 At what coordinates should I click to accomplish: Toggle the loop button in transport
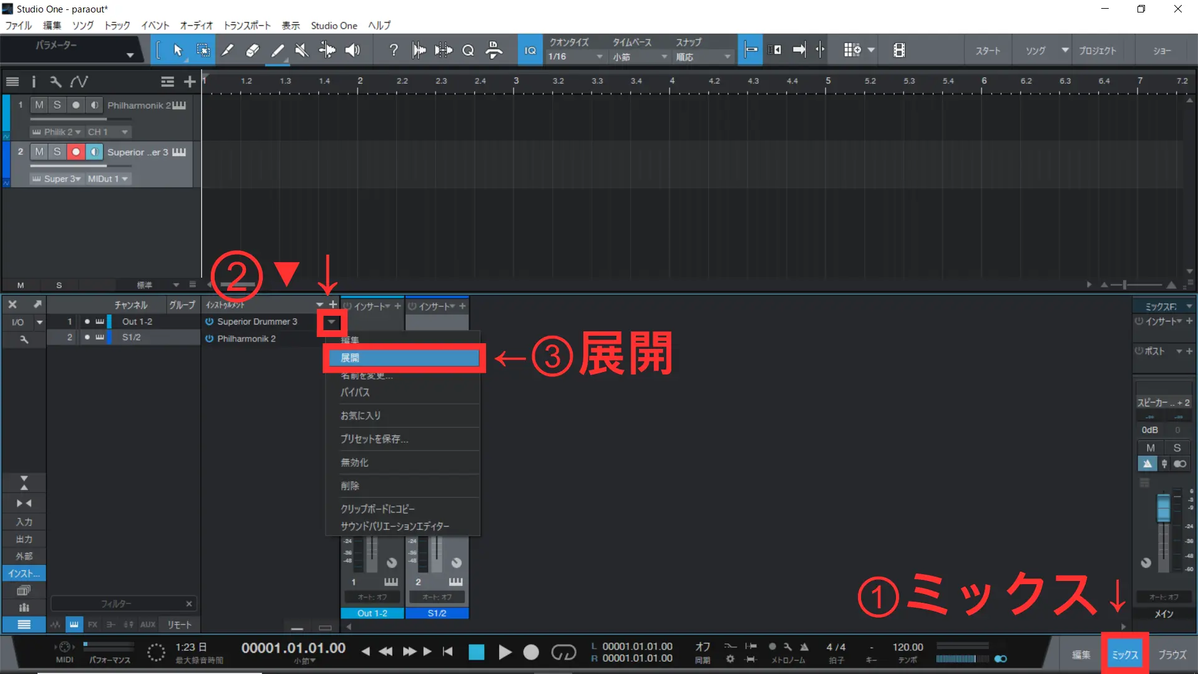pos(563,653)
